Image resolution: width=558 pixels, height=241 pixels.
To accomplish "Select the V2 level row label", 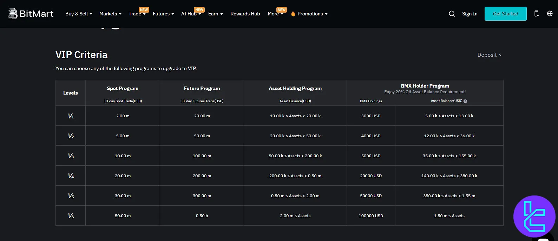I will pos(71,136).
